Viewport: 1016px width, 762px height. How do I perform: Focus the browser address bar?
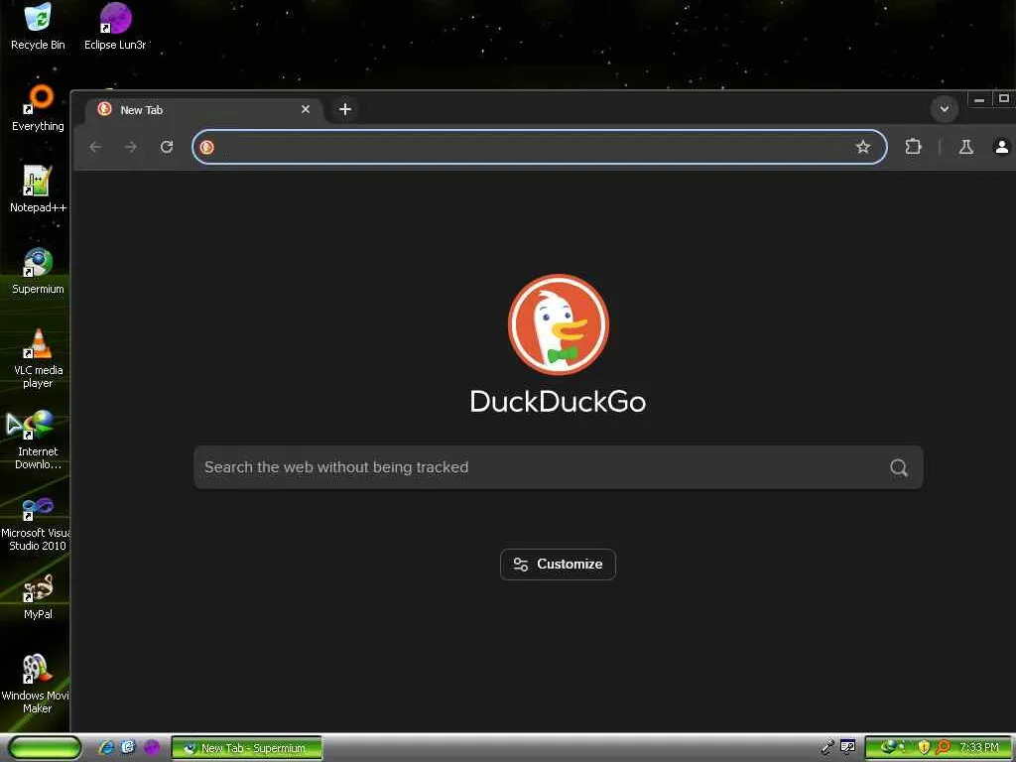[539, 147]
